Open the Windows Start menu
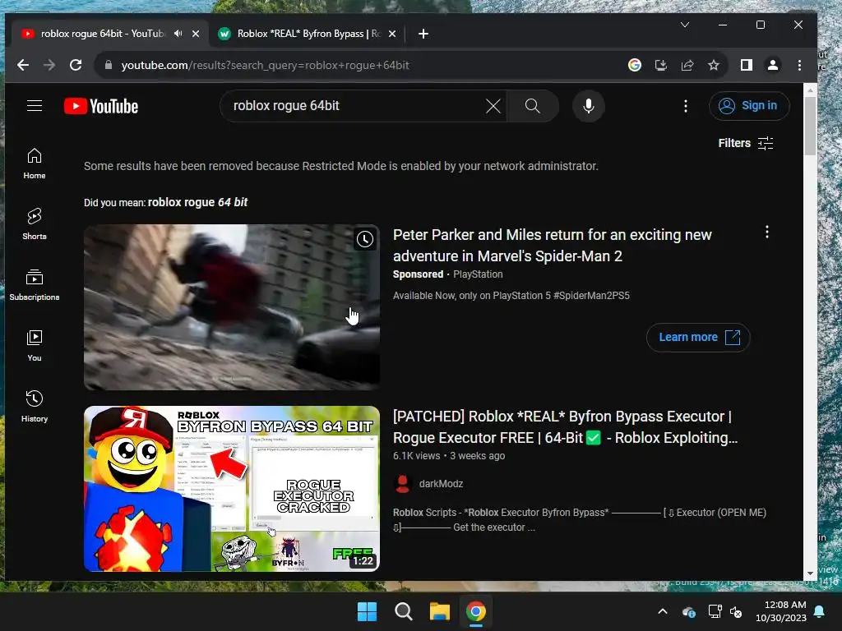 (368, 611)
